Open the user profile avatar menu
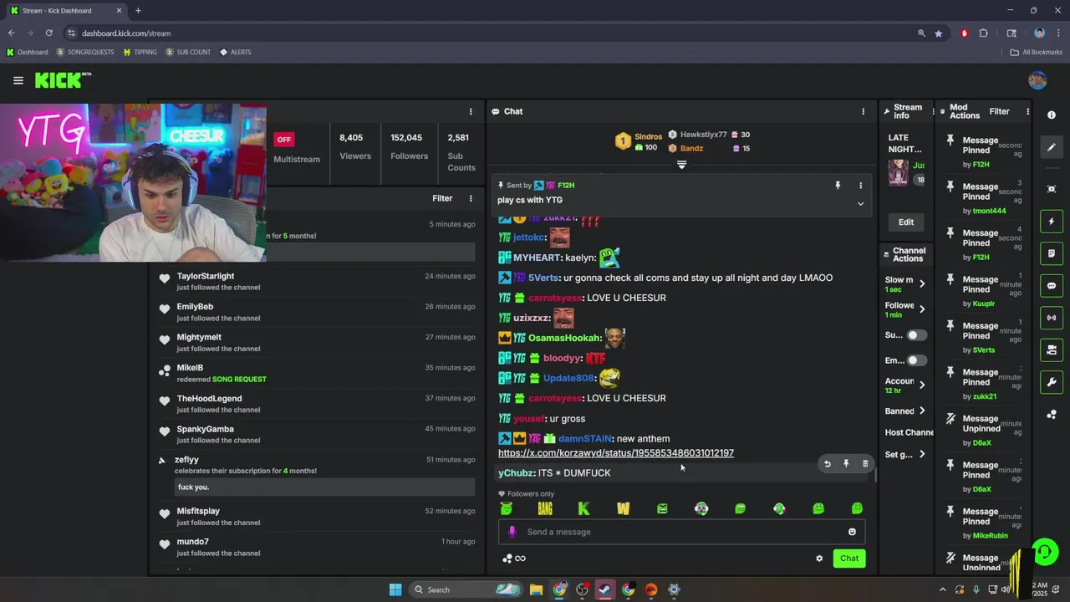 [x=1037, y=80]
